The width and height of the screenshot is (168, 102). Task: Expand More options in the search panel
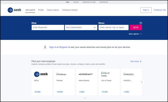pyautogui.click(x=135, y=34)
